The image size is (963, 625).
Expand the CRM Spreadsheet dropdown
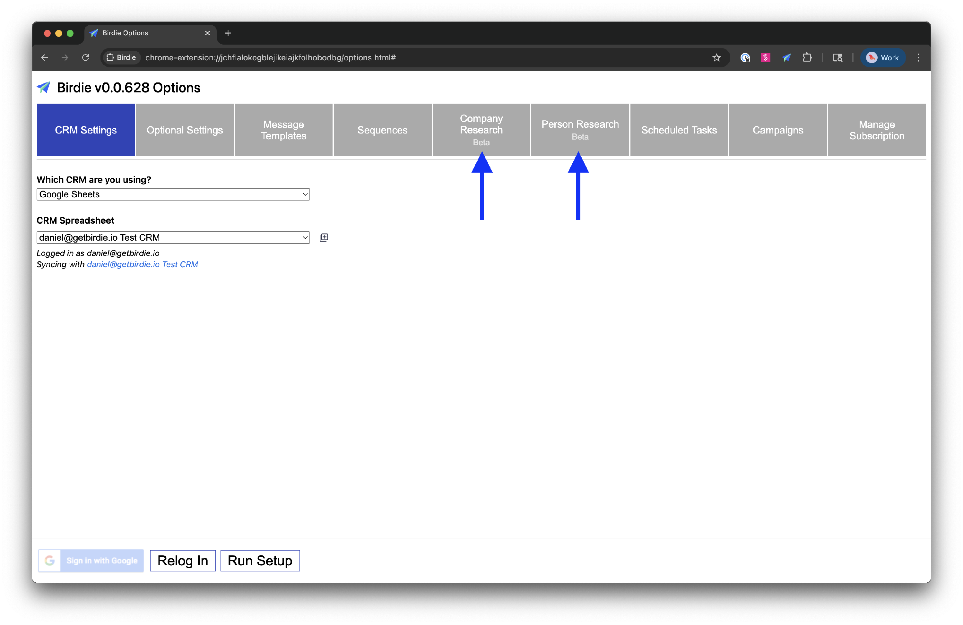(x=173, y=237)
